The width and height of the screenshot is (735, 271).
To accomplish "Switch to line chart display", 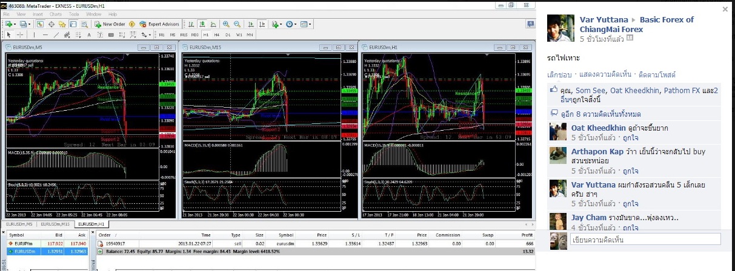I will [213, 24].
